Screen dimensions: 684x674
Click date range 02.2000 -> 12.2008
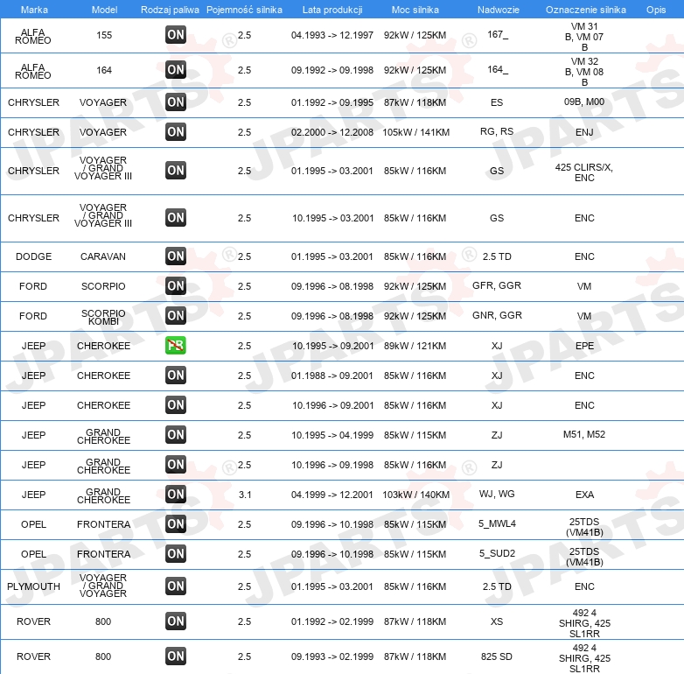pos(332,132)
